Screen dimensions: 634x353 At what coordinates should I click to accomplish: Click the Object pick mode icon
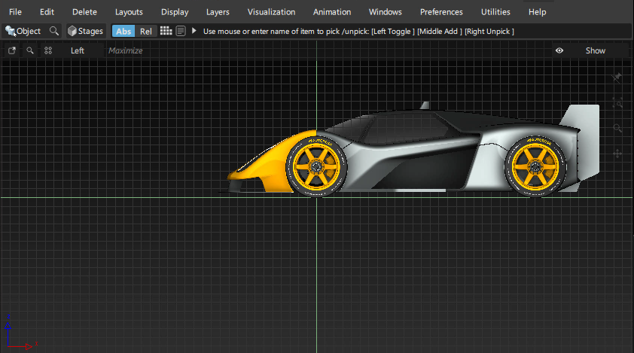click(11, 31)
